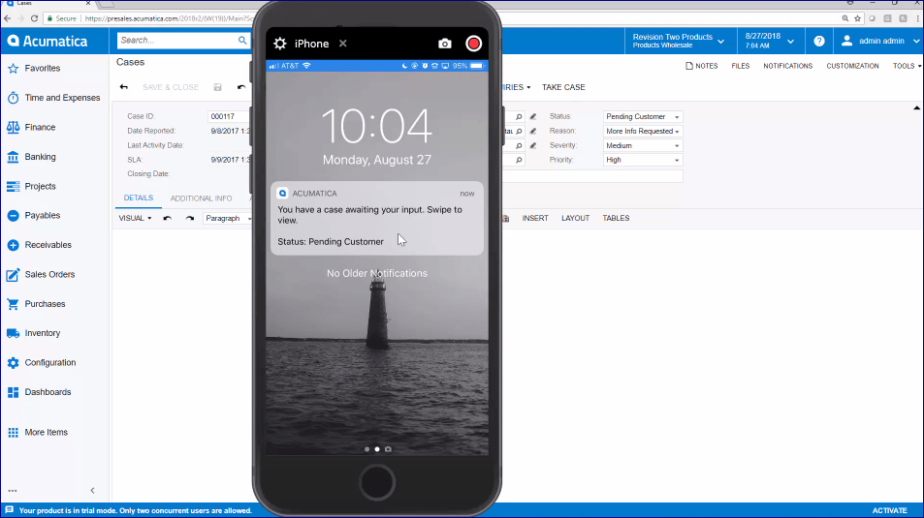Collapse the sidebar navigation arrow
The width and height of the screenshot is (924, 518).
(x=92, y=490)
